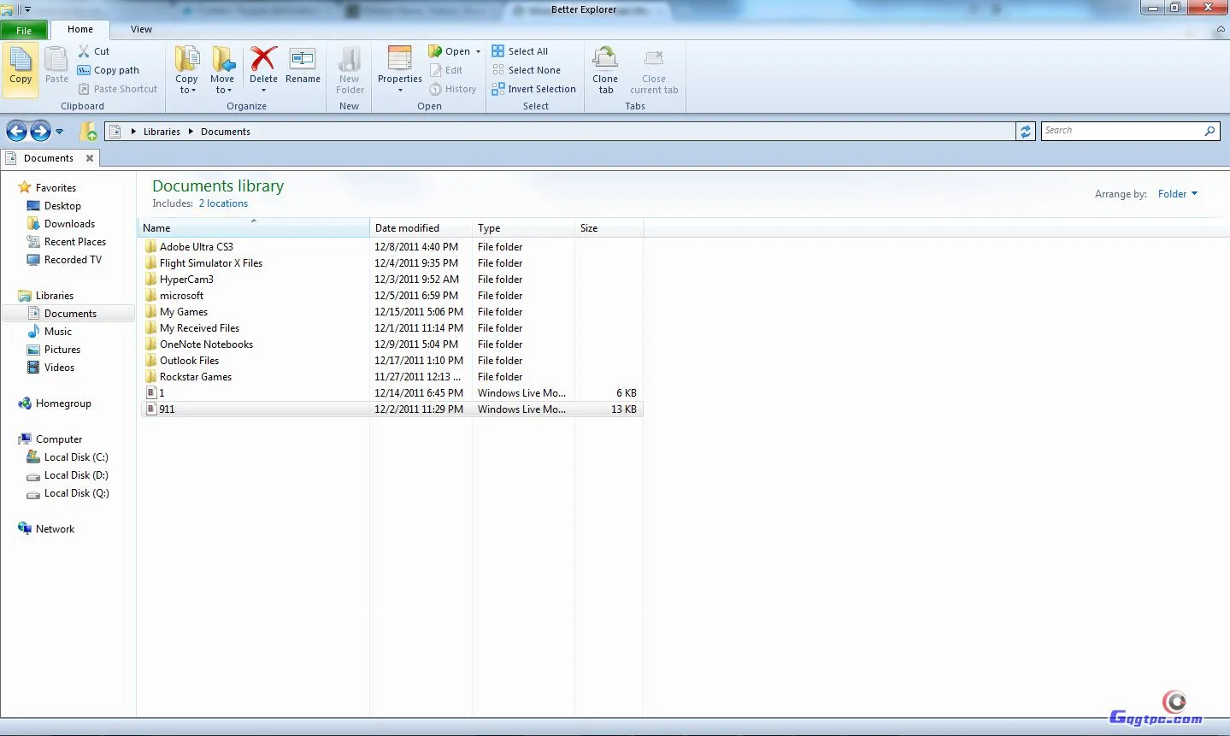Click the up-folder icon near address bar
Viewport: 1230px width, 736px height.
click(88, 132)
